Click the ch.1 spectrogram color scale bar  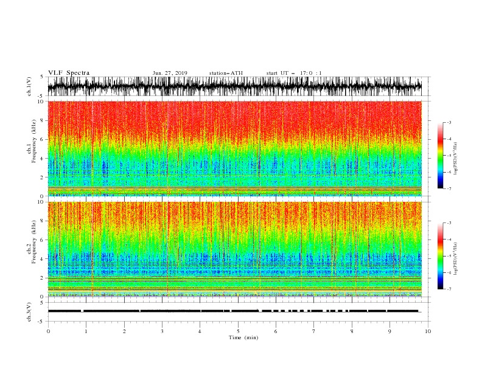(440, 156)
